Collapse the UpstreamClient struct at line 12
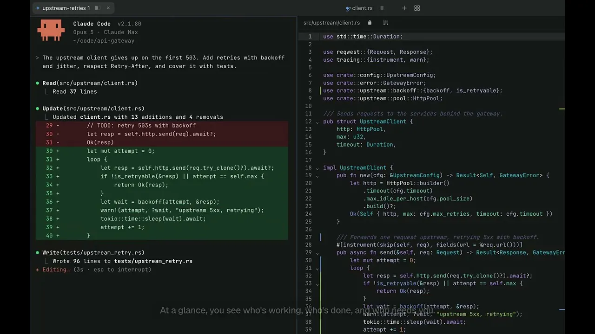The image size is (595, 334). (x=317, y=122)
